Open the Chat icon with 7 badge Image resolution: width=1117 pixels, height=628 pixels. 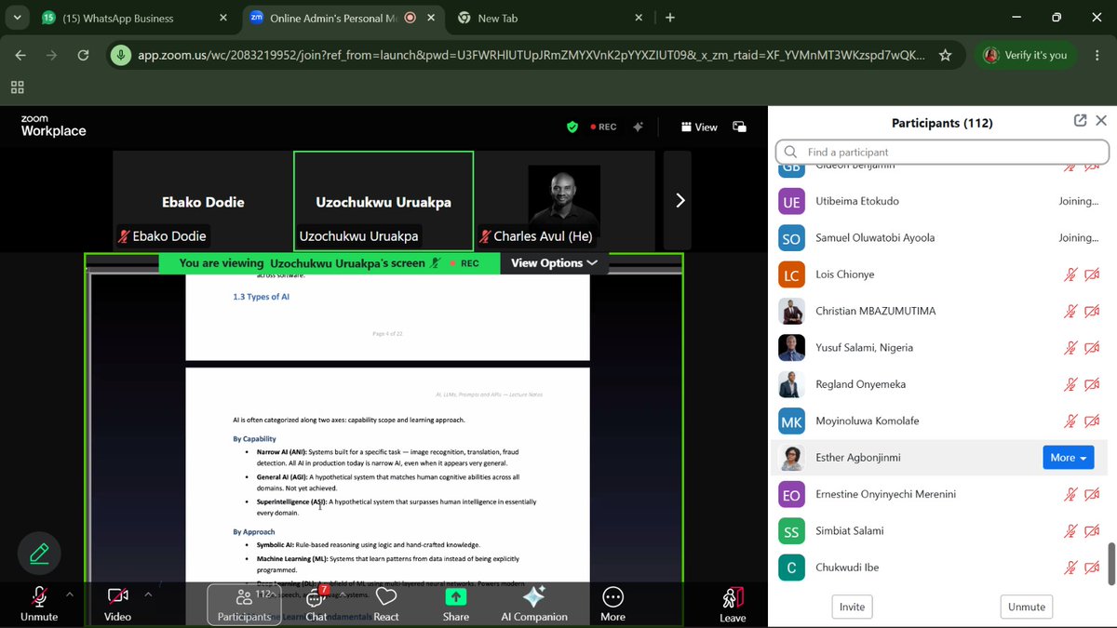click(316, 596)
